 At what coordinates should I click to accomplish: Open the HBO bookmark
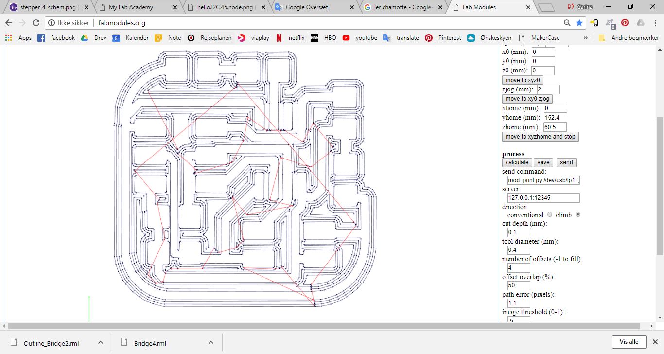point(323,38)
